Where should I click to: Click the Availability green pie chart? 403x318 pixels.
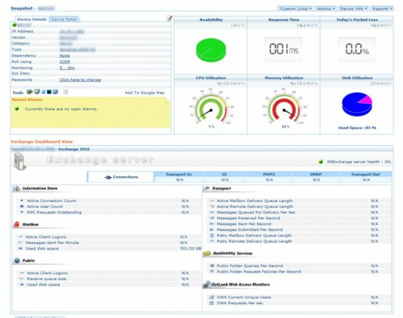pos(211,50)
